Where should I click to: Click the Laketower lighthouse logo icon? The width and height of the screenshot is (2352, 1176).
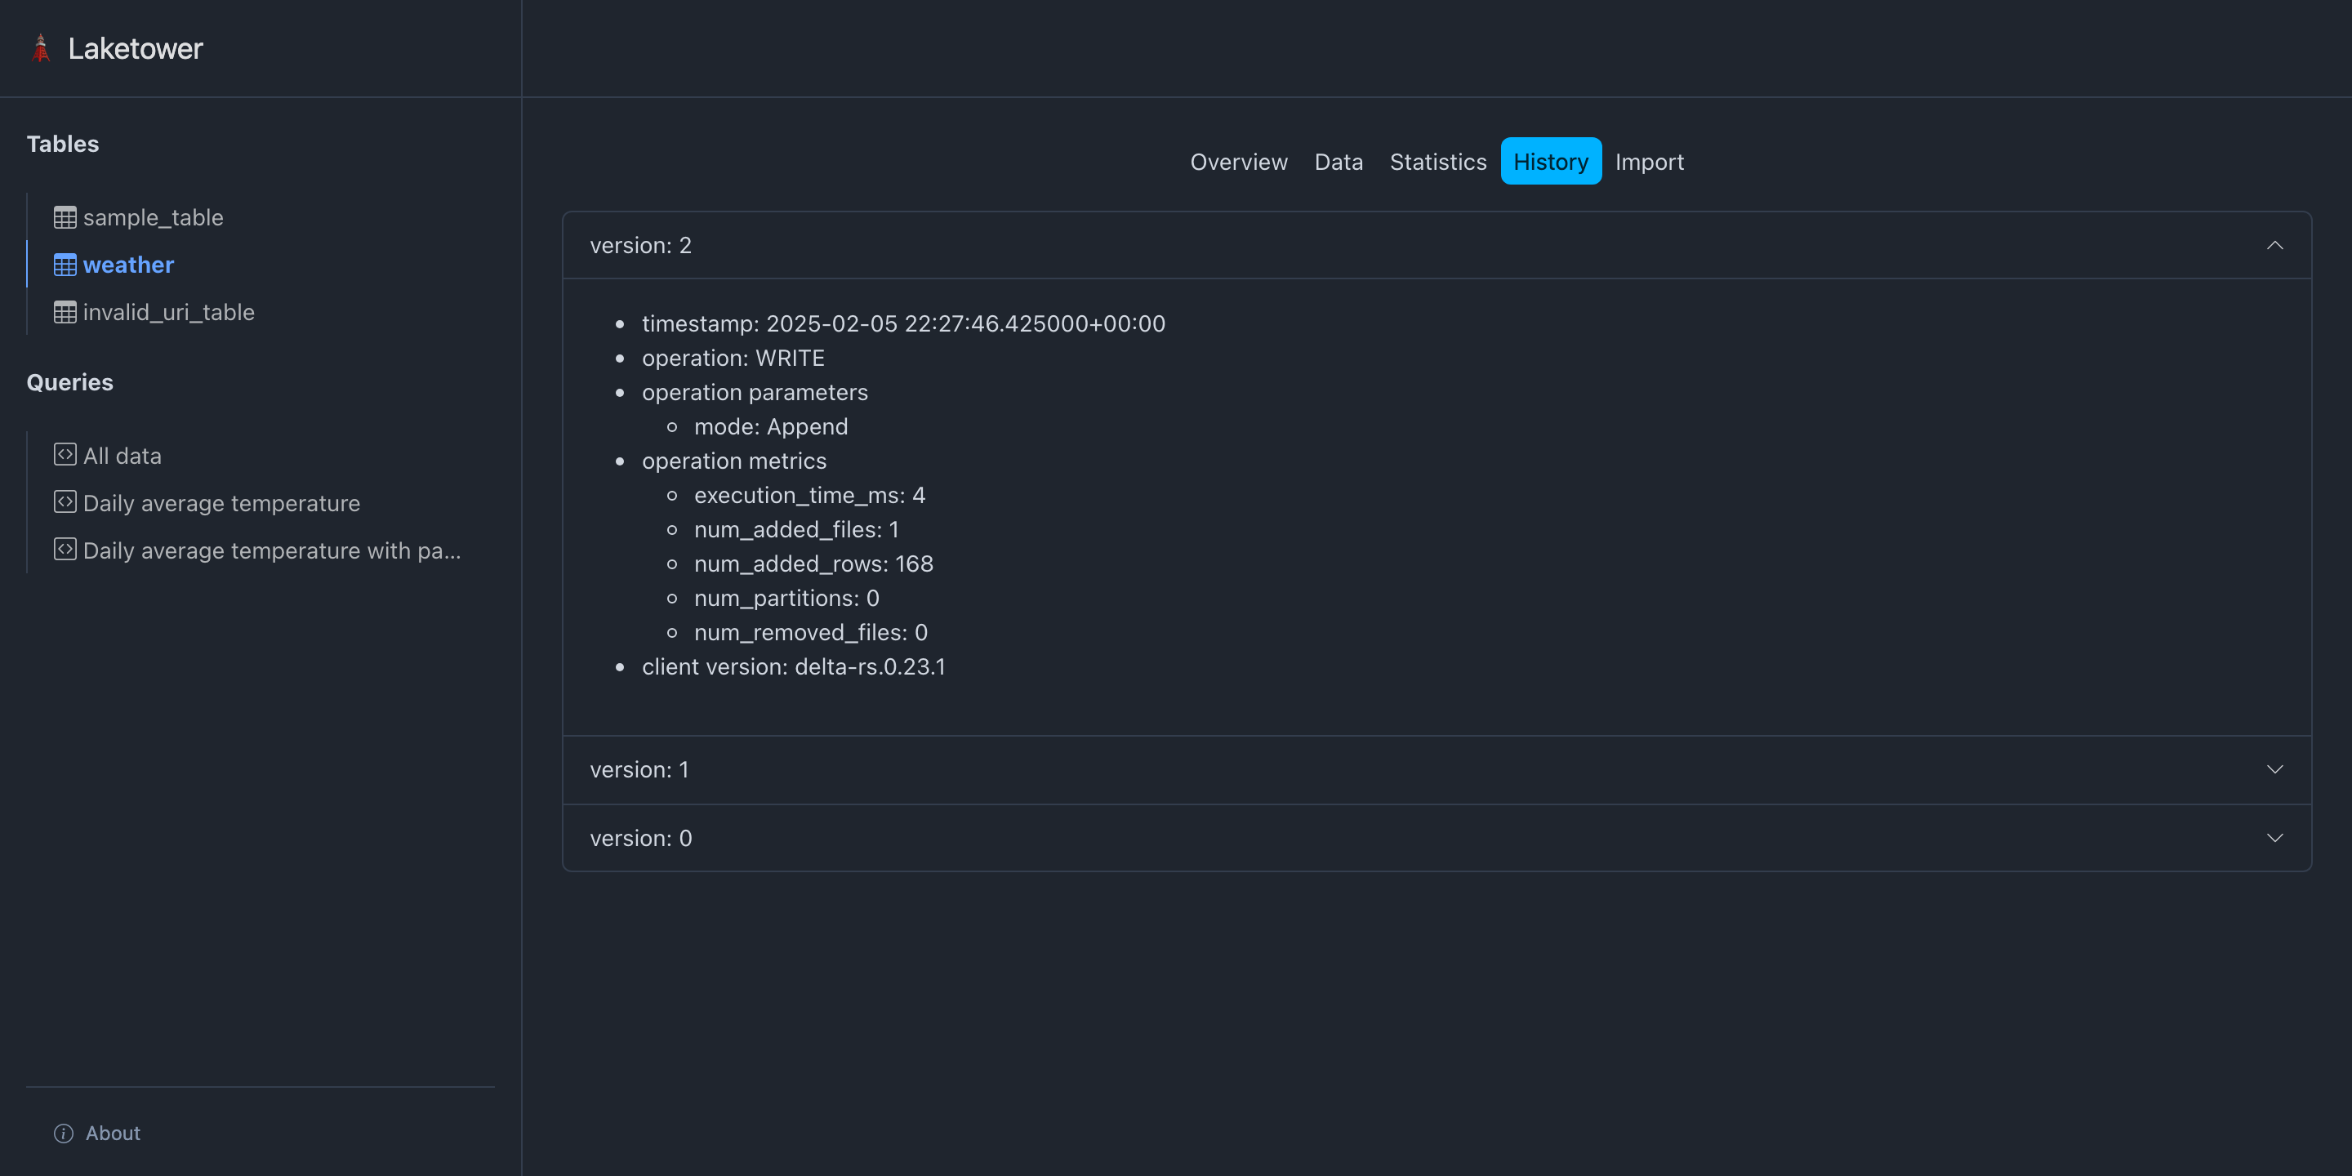click(40, 47)
